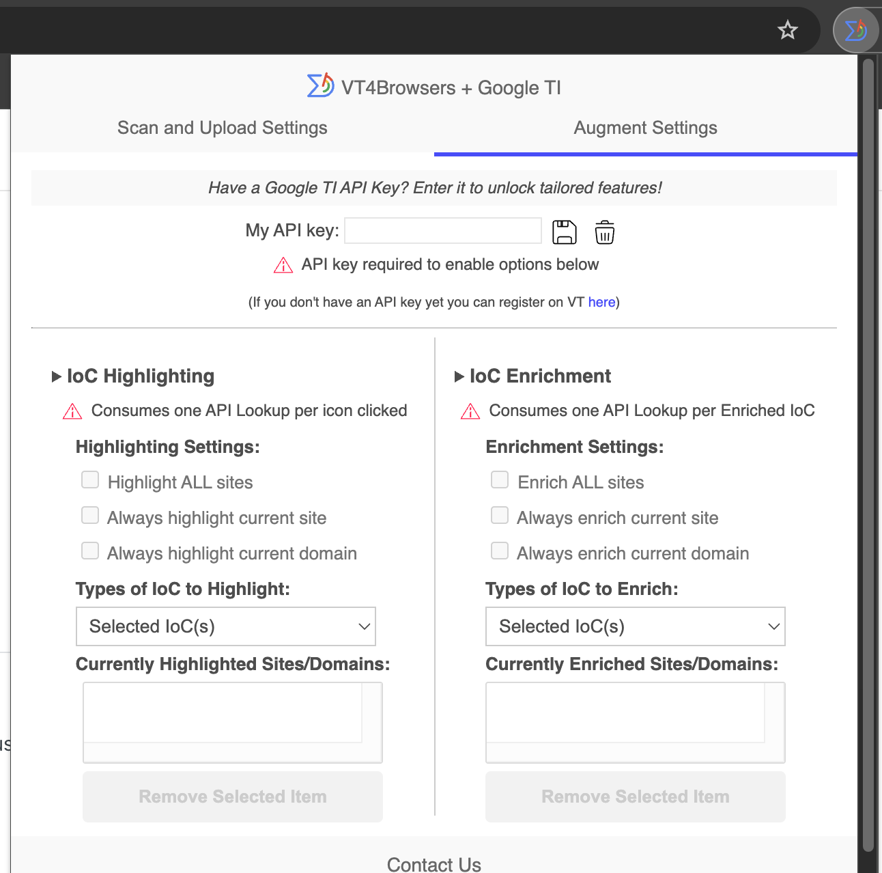Follow the VT registration here link

[601, 302]
